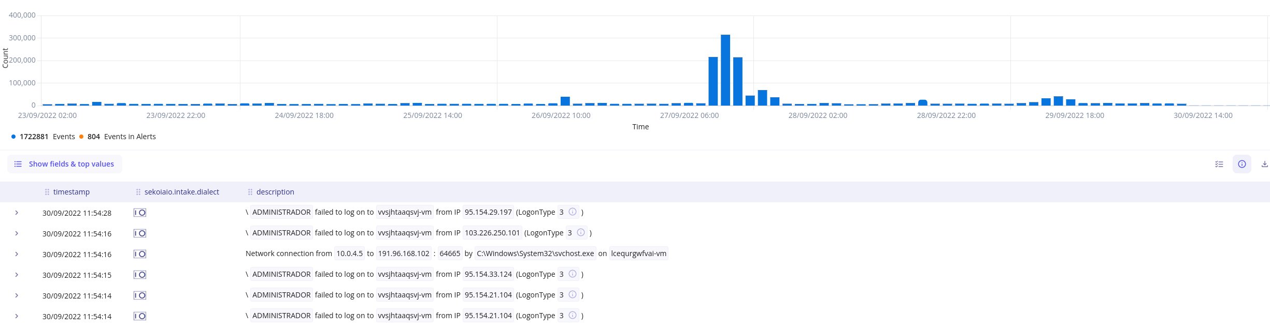Click x-axis label 23/09/2022 02:00

point(47,115)
